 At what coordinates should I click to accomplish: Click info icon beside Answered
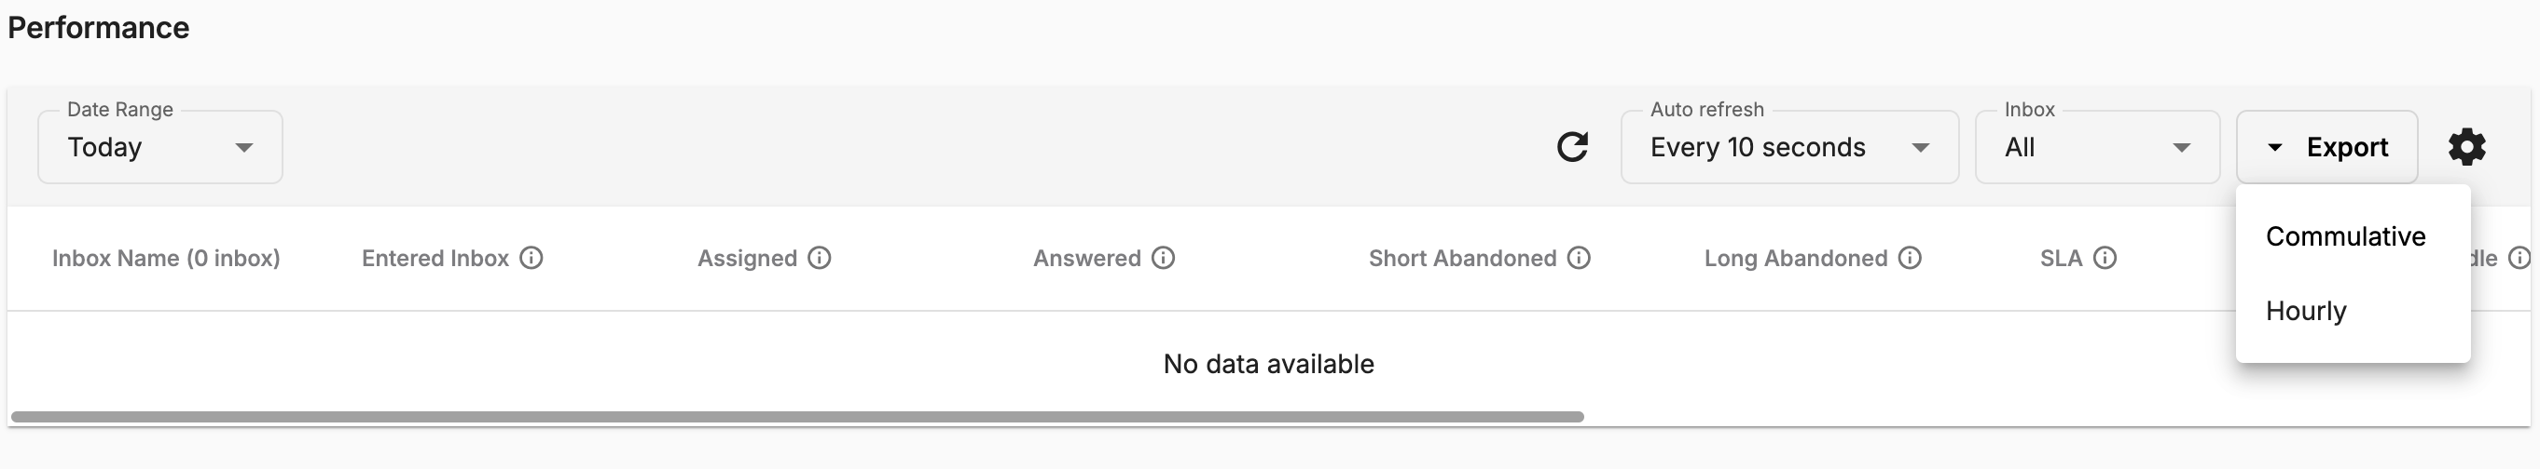pos(1164,258)
